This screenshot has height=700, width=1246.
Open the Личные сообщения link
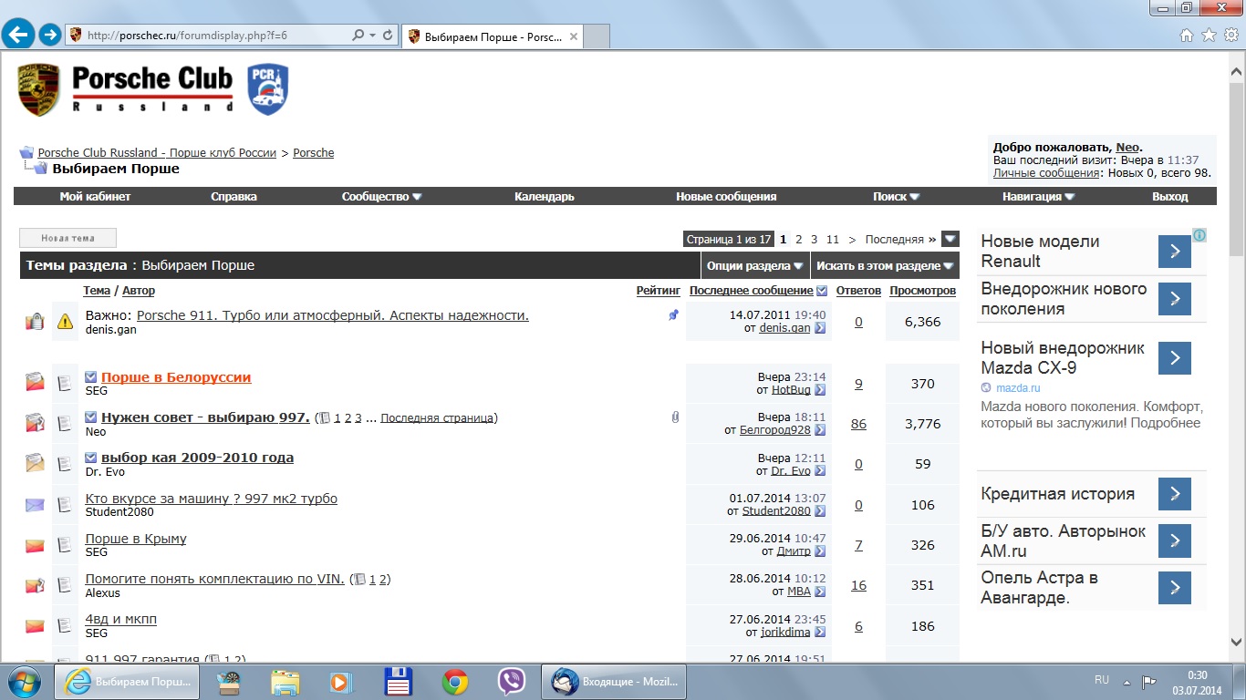click(x=1046, y=173)
